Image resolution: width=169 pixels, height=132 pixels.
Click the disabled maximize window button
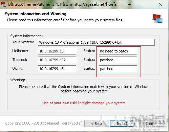[x=145, y=4]
